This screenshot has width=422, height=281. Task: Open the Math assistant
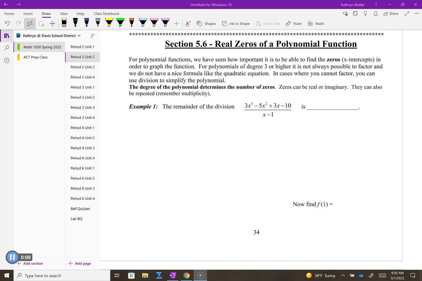tap(316, 24)
